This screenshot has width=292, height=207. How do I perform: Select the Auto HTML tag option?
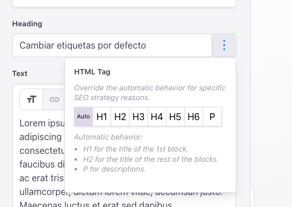coord(83,117)
